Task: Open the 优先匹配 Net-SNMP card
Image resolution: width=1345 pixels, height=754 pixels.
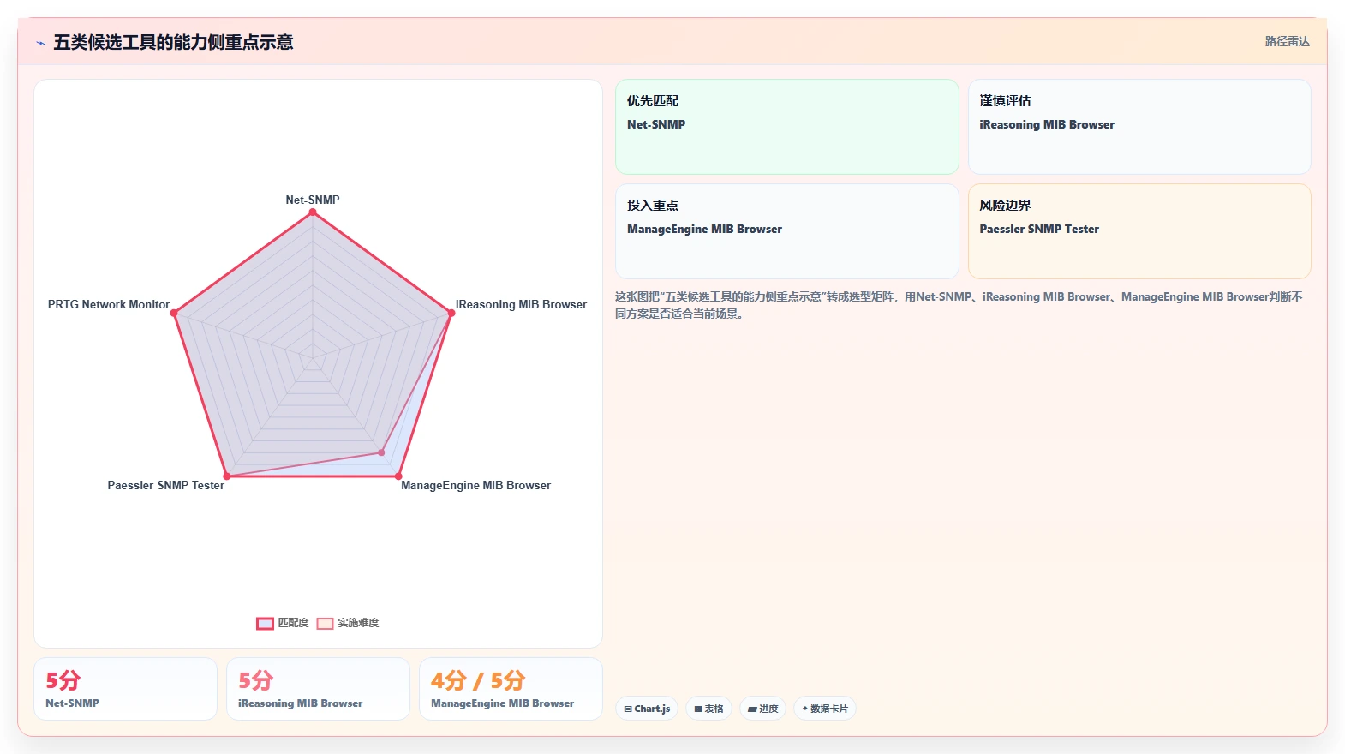Action: (x=786, y=127)
